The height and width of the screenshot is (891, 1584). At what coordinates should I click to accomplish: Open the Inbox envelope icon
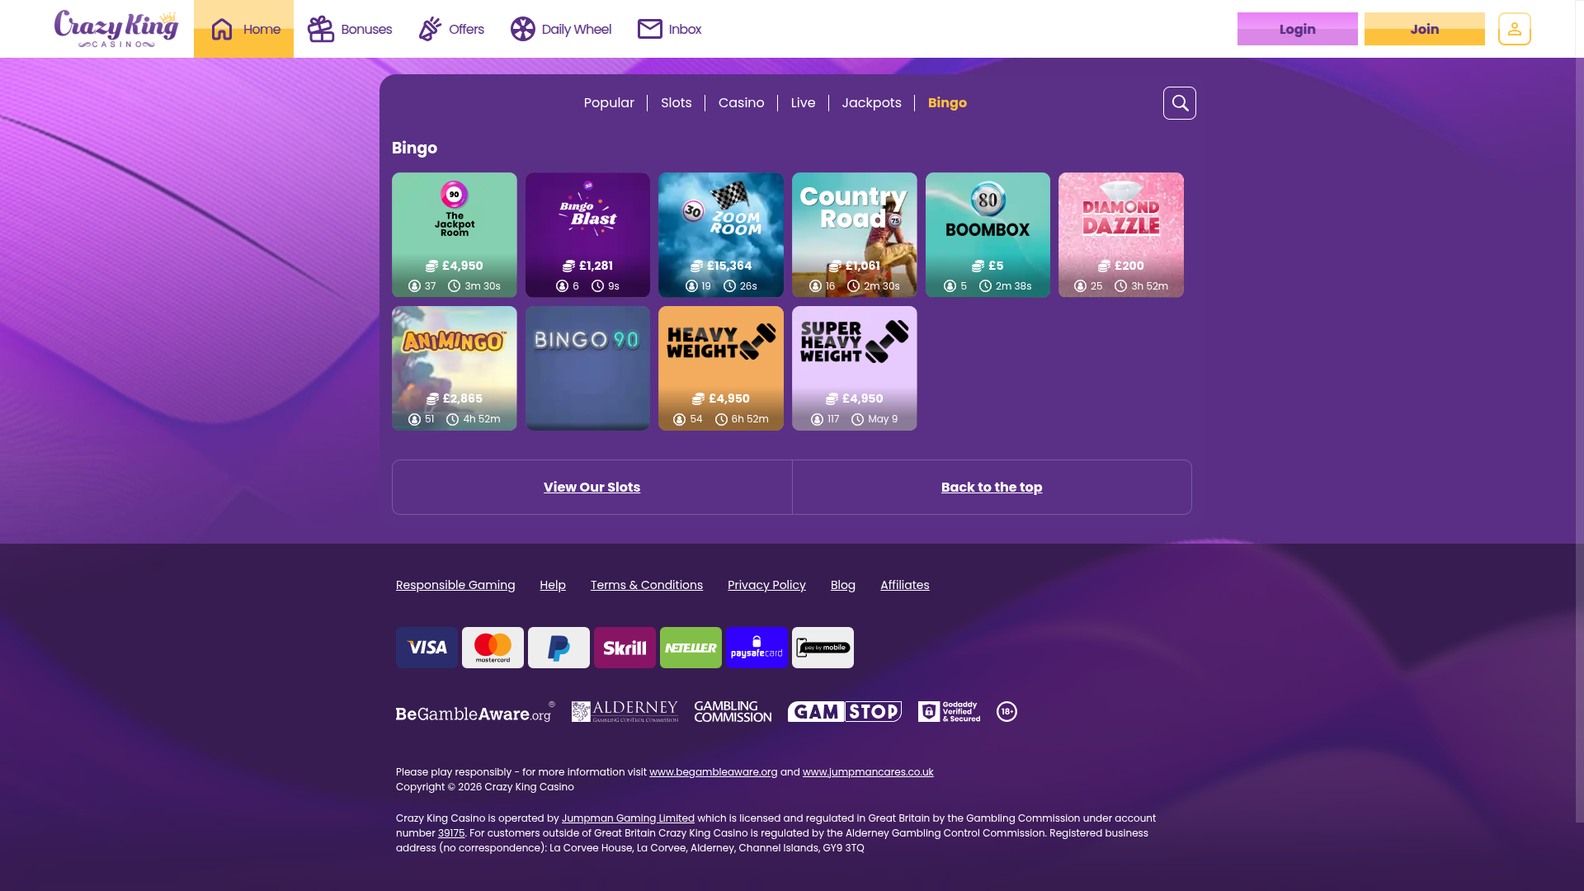(650, 29)
